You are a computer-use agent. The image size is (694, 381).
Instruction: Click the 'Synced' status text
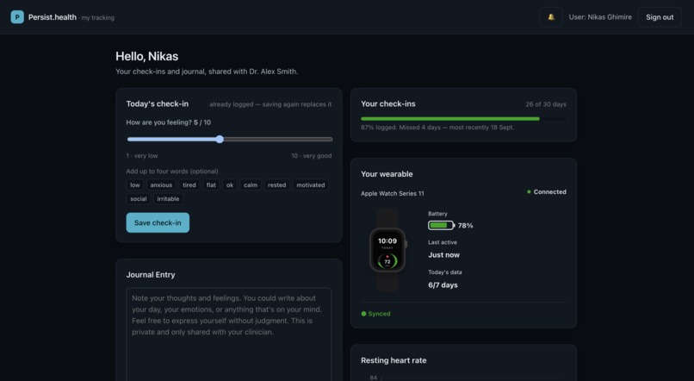380,314
